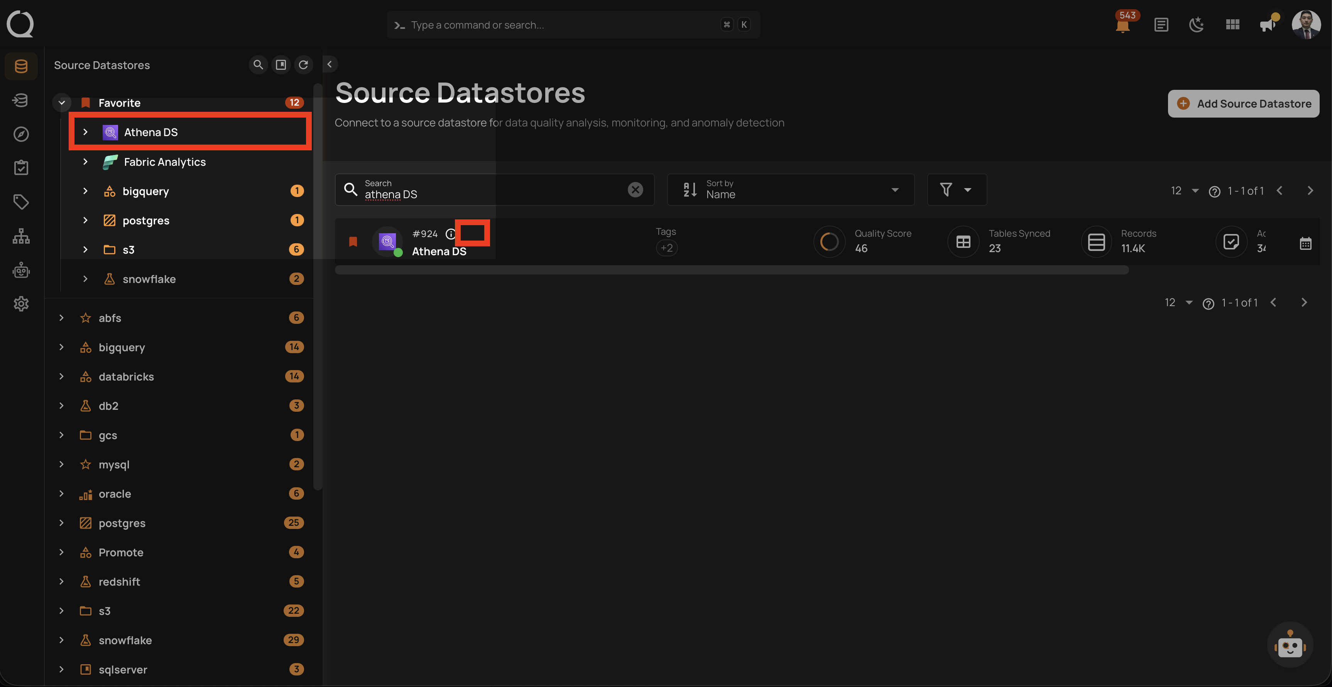Click Add Source Datastore button

(1243, 103)
